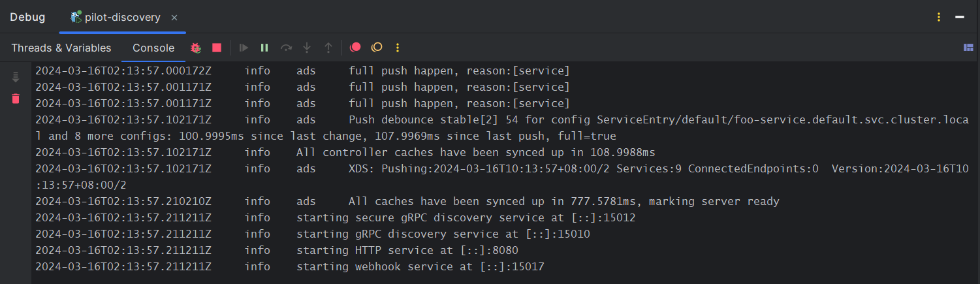The image size is (980, 284).
Task: Close the pilot-discovery session tab
Action: (174, 18)
